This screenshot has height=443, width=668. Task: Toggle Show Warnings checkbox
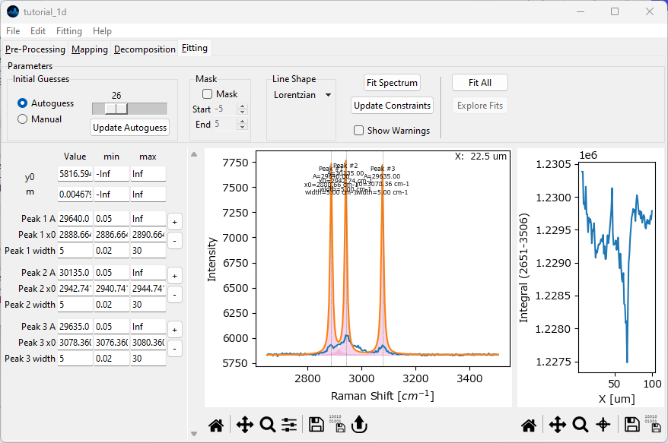358,131
